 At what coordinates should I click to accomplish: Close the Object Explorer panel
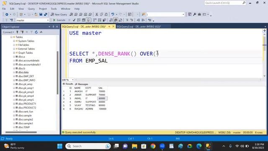(x=57, y=27)
